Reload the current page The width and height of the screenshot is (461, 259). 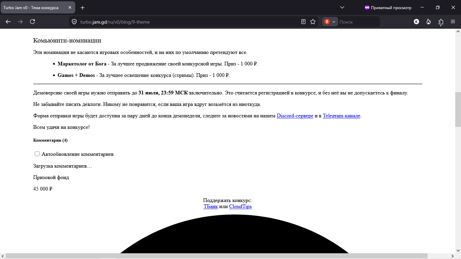point(32,22)
